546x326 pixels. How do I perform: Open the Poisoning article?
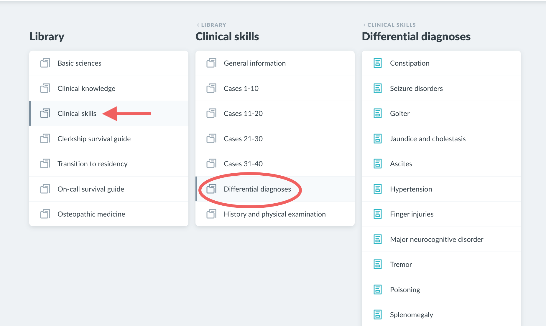click(441, 290)
